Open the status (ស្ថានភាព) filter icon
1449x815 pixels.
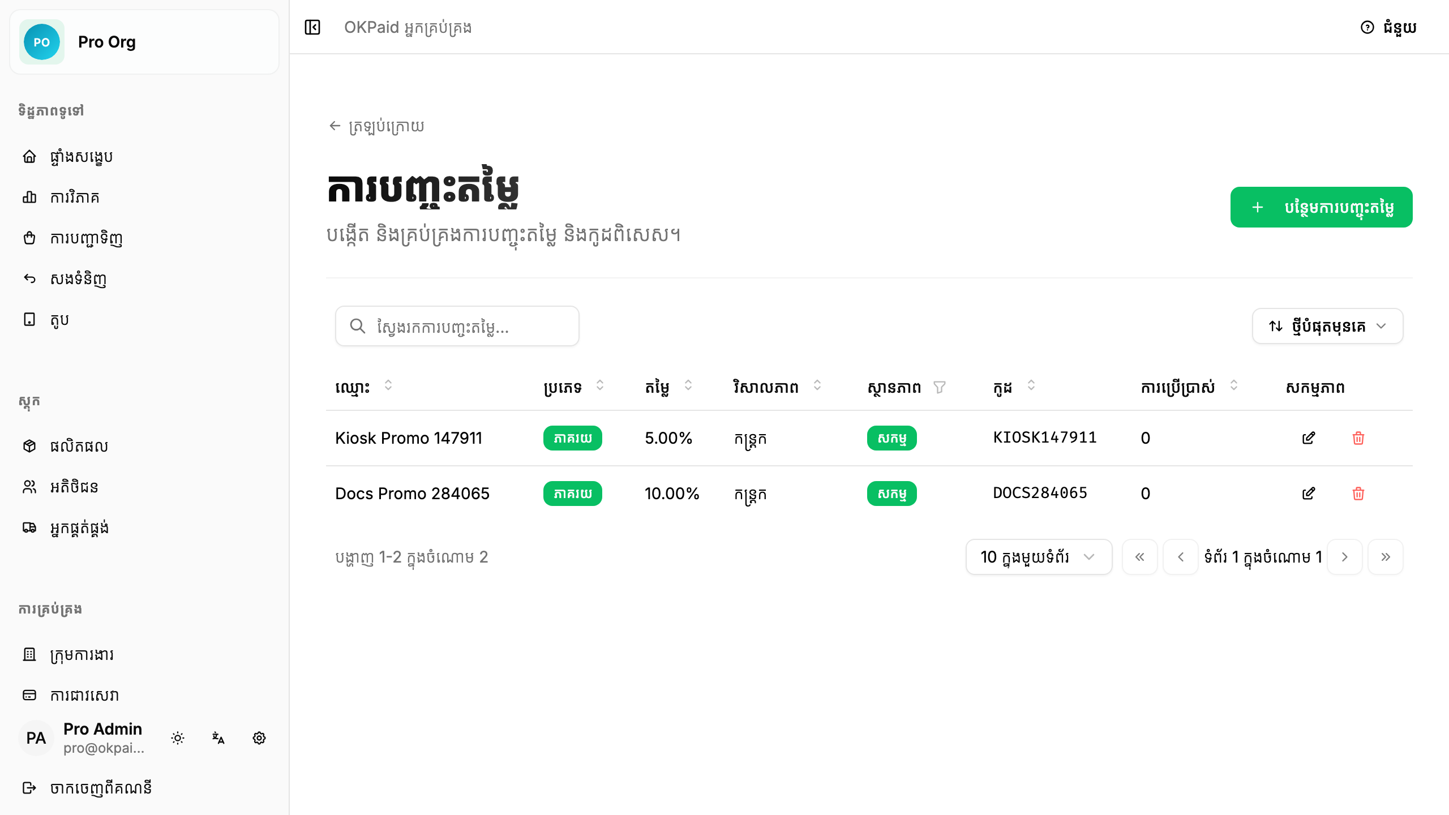click(940, 387)
